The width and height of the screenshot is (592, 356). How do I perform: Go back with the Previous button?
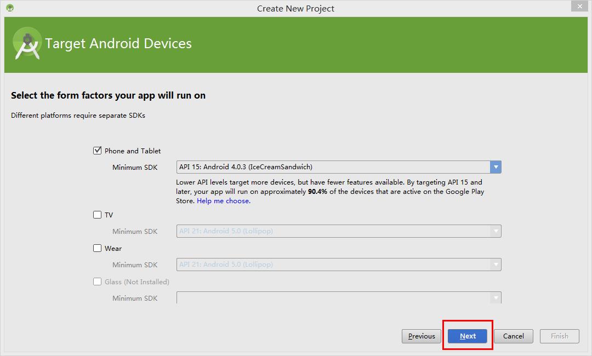(422, 336)
